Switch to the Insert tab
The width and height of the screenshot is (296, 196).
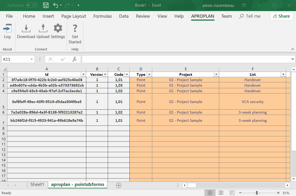48,16
